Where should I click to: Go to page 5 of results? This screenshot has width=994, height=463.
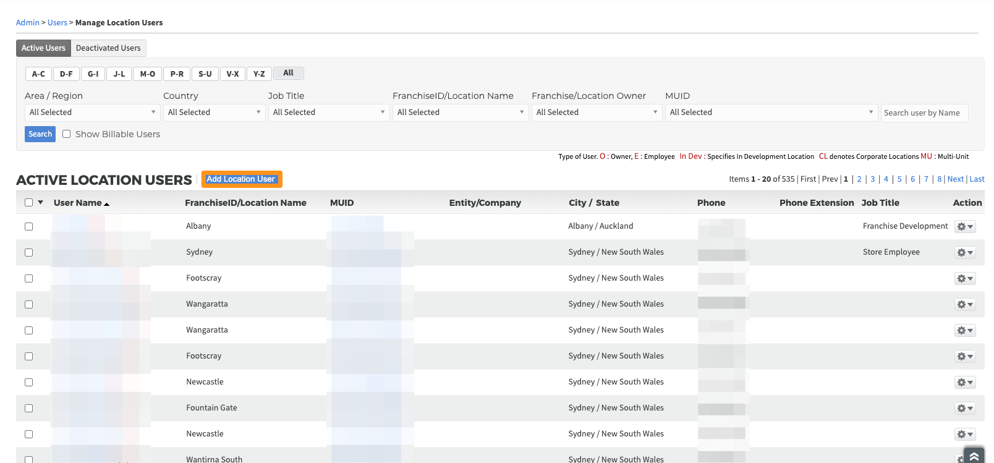899,179
